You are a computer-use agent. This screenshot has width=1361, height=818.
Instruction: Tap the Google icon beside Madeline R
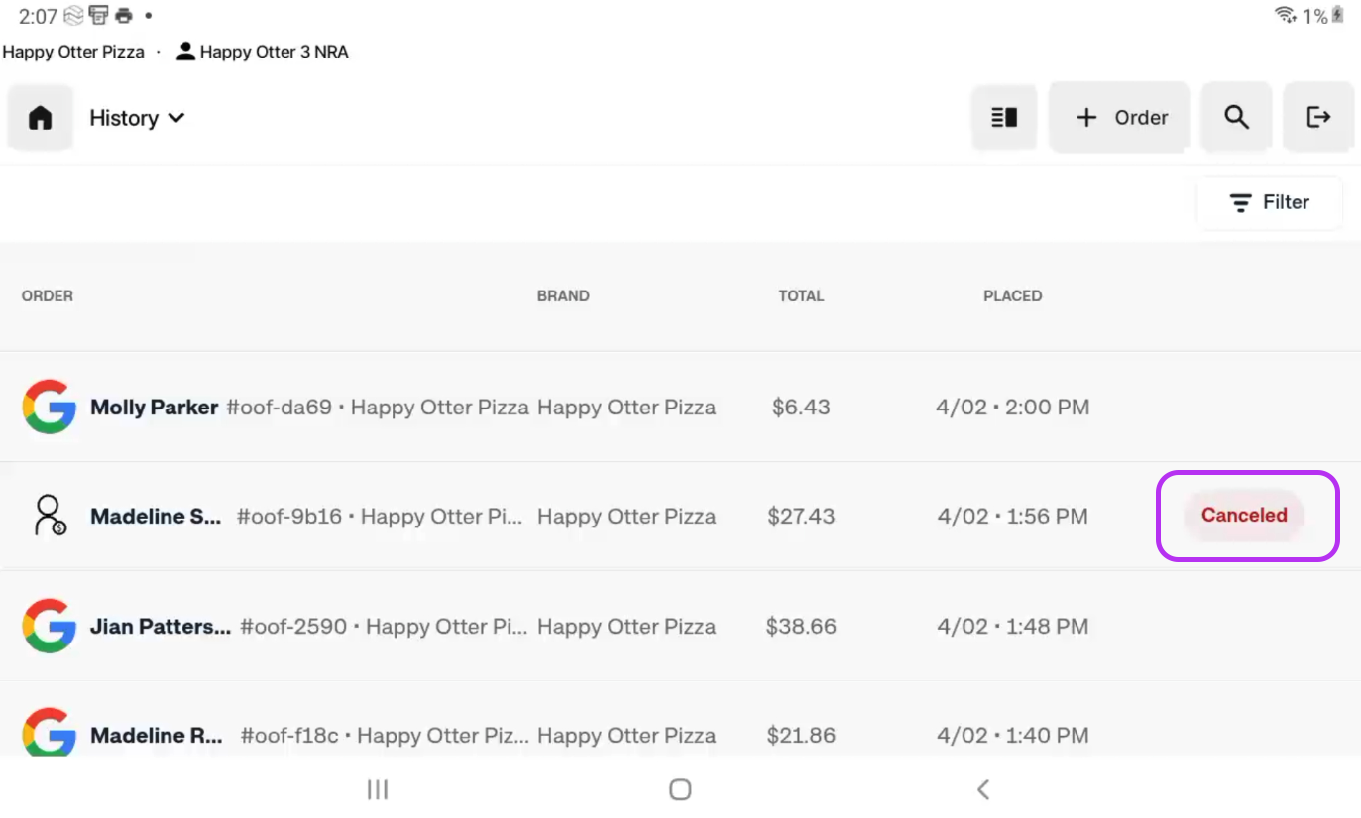click(x=50, y=732)
